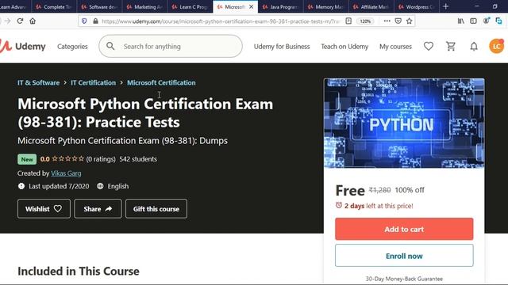Click the Included in This Course heading
508x285 pixels.
point(79,271)
